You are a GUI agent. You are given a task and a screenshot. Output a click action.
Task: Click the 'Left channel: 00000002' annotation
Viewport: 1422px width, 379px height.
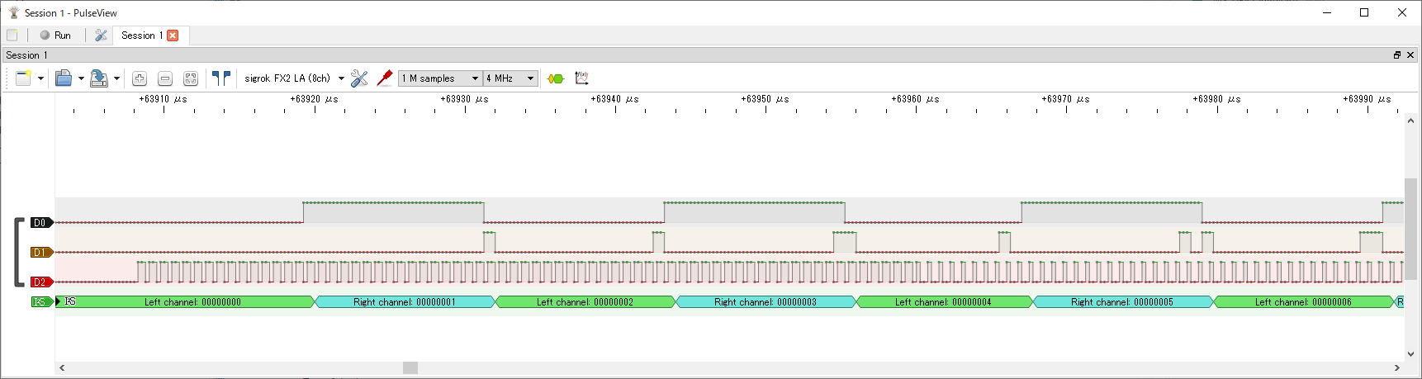(x=585, y=302)
